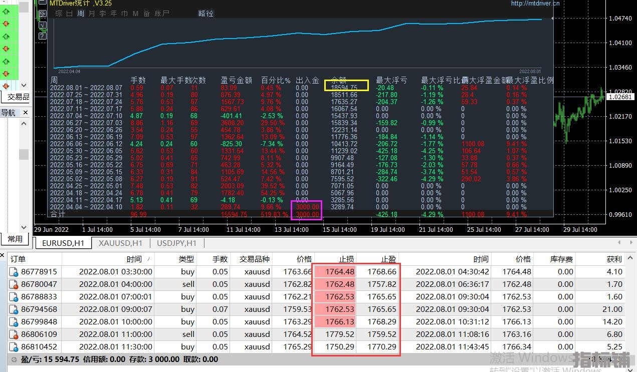Select the 周 weekly statistics view
This screenshot has height=372, width=637.
pos(81,14)
